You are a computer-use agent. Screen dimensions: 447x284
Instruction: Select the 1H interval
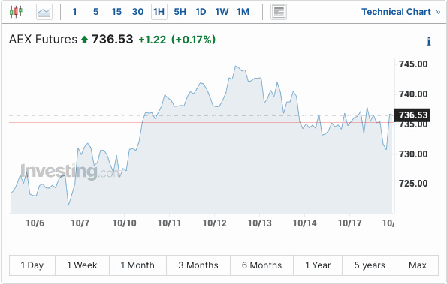pyautogui.click(x=159, y=12)
